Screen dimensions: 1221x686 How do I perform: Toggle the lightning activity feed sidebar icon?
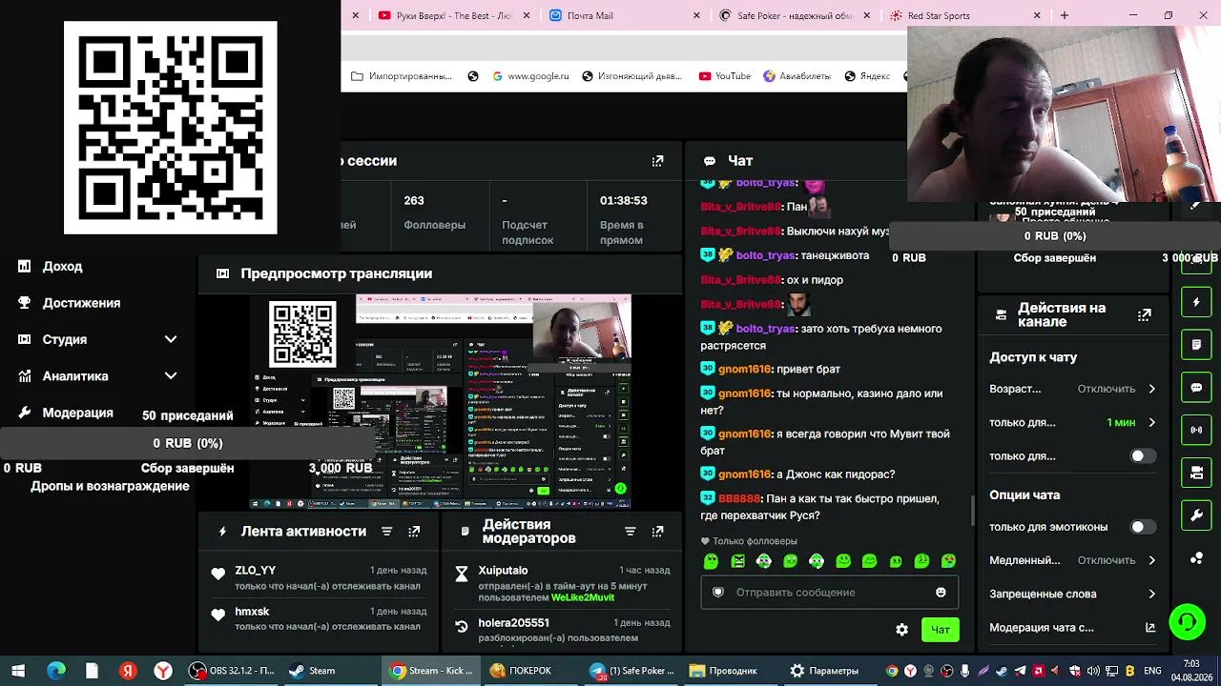(x=1196, y=302)
